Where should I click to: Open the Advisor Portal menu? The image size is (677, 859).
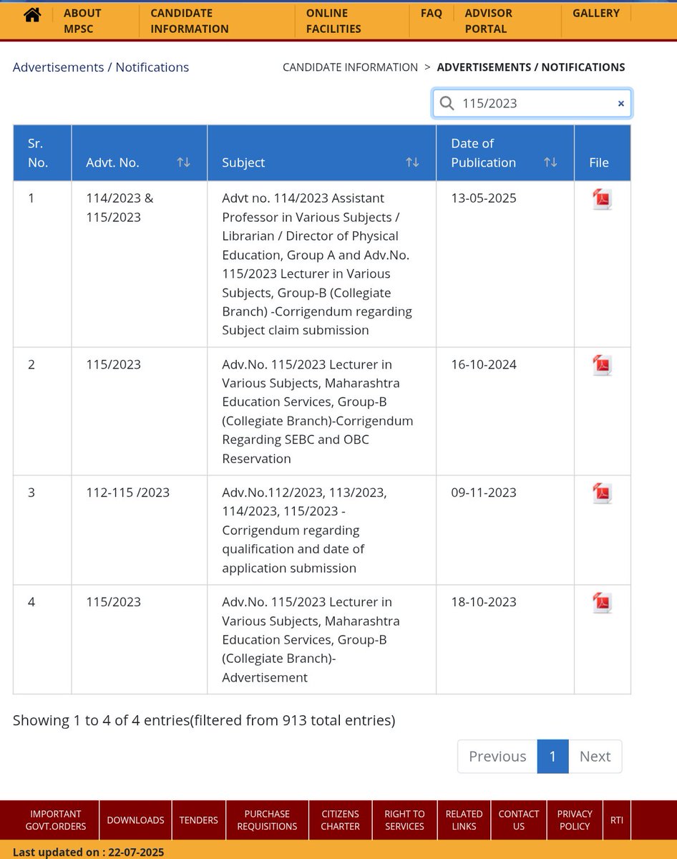pos(489,21)
